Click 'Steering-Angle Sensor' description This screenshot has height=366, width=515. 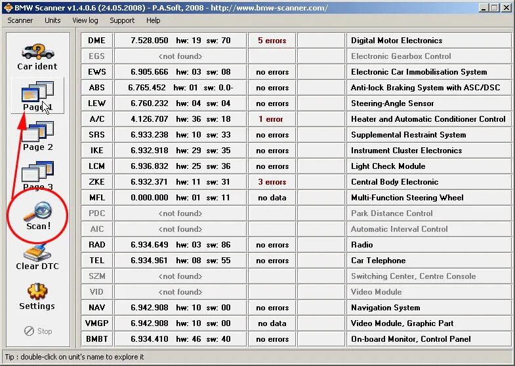point(392,103)
